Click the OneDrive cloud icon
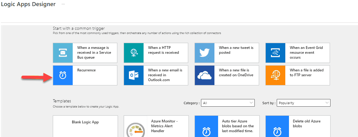 click(205, 75)
